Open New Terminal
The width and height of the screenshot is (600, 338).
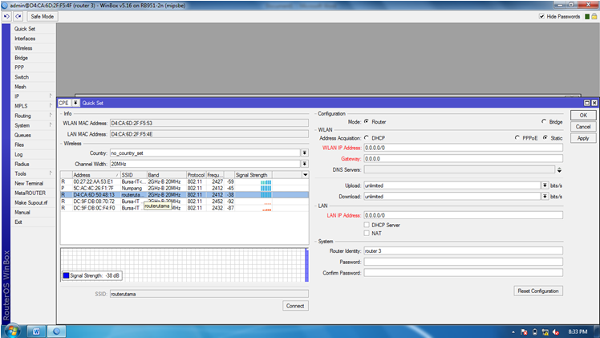[x=29, y=183]
